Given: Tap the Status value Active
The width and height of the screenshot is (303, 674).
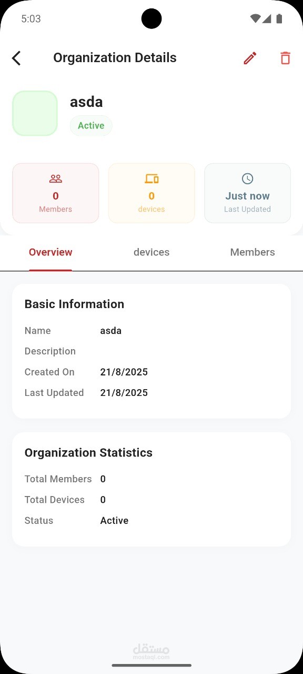Looking at the screenshot, I should pyautogui.click(x=114, y=521).
